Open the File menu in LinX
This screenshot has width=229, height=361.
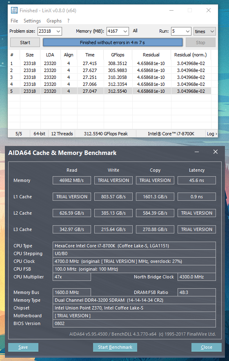(14, 21)
